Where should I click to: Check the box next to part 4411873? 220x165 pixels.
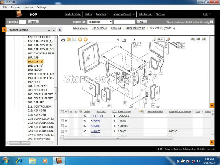(62, 131)
